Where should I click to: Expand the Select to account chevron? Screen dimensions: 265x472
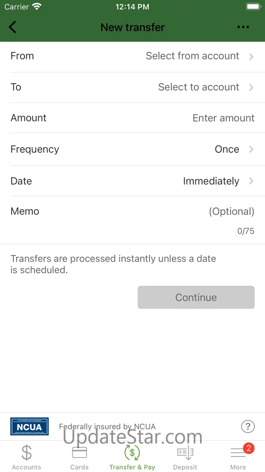point(251,87)
